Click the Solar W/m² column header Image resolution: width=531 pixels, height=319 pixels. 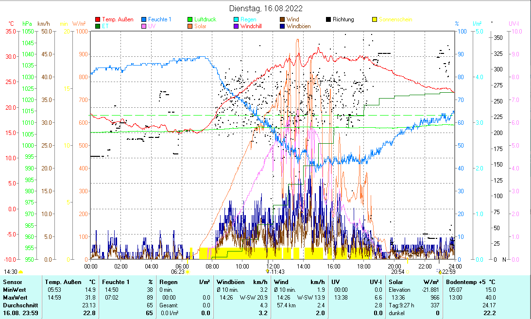tap(413, 282)
